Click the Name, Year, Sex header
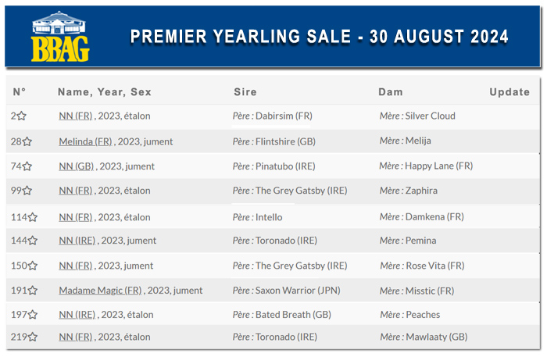The image size is (547, 357). 105,92
